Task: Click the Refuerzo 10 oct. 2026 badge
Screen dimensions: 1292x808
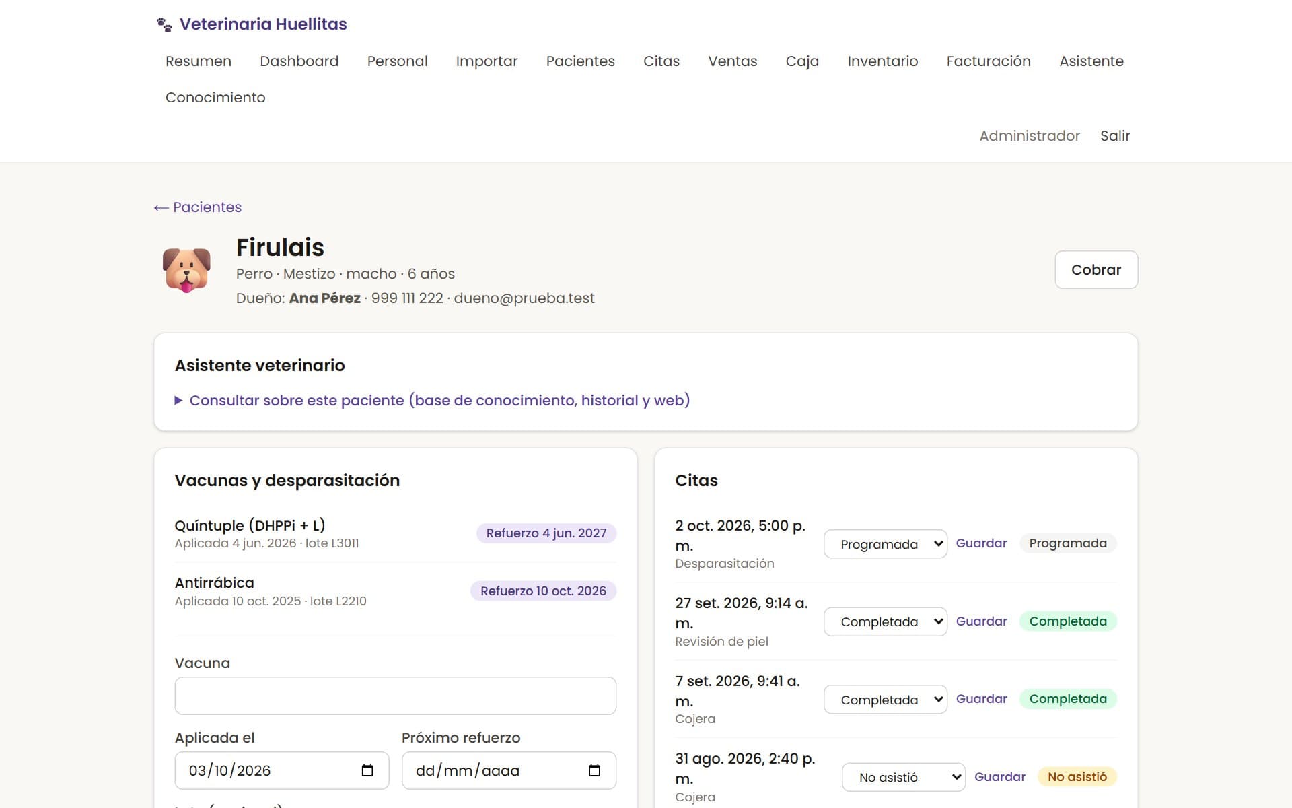Action: click(543, 591)
